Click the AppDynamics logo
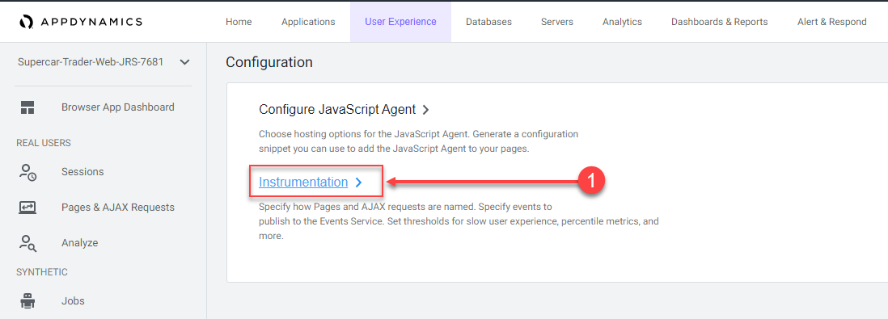 click(x=80, y=22)
